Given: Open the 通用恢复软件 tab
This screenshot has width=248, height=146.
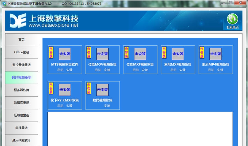Looking at the screenshot, I should [x=21, y=140].
